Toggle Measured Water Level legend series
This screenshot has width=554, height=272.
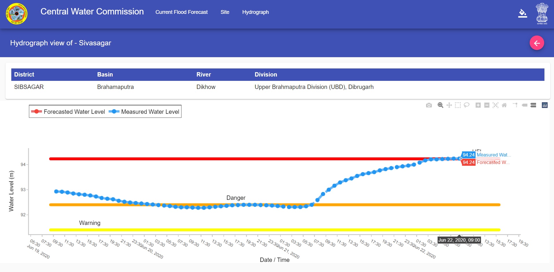click(x=144, y=112)
